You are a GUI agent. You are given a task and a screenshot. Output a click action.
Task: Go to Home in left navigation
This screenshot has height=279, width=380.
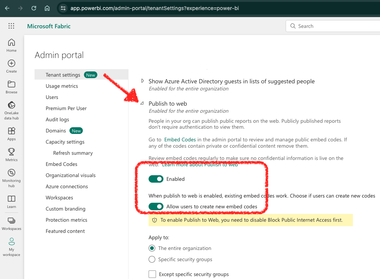coord(12,45)
